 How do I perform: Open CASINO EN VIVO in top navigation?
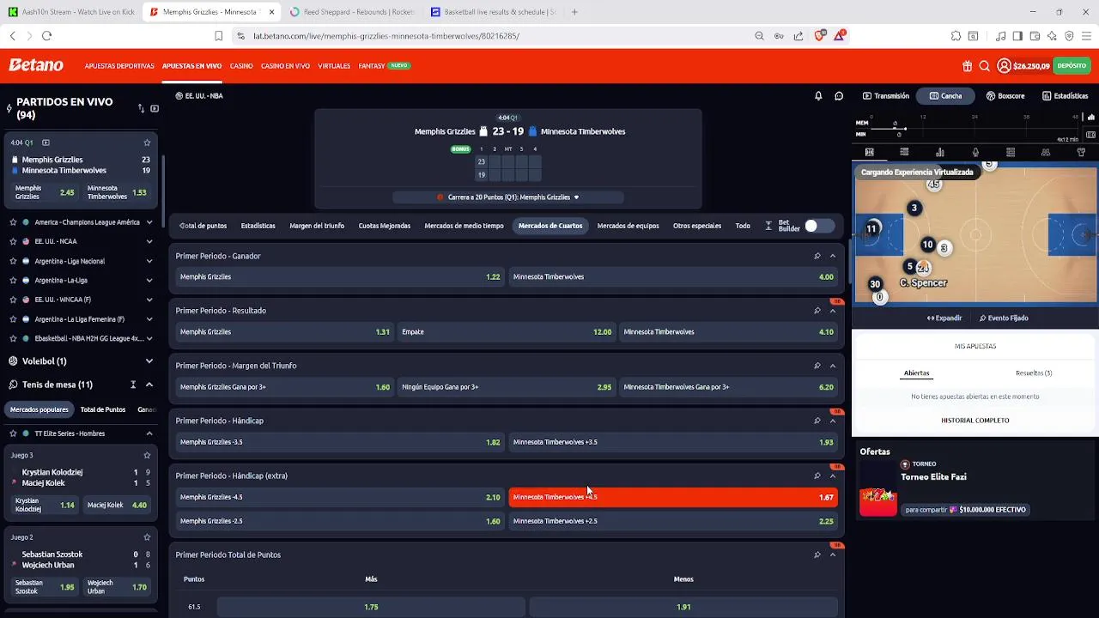(285, 66)
